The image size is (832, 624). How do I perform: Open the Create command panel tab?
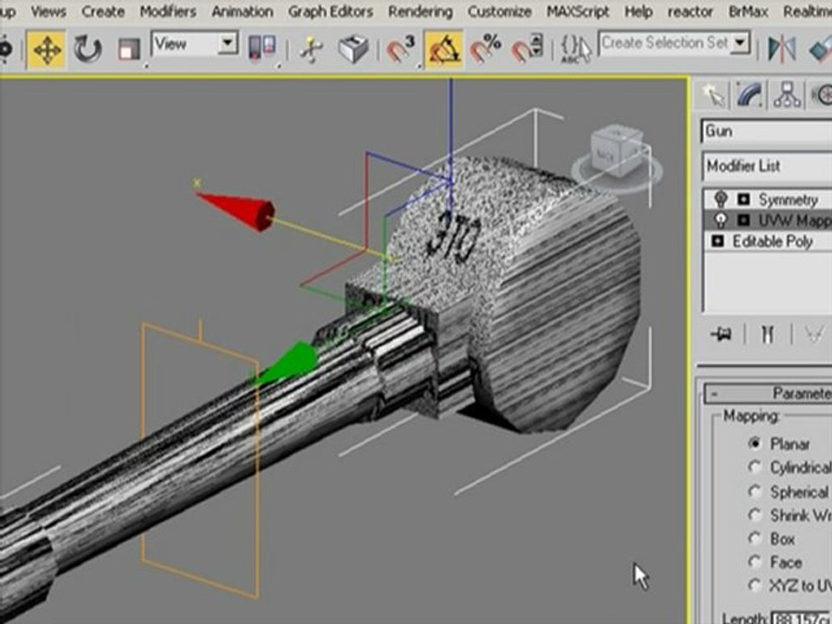coord(712,95)
